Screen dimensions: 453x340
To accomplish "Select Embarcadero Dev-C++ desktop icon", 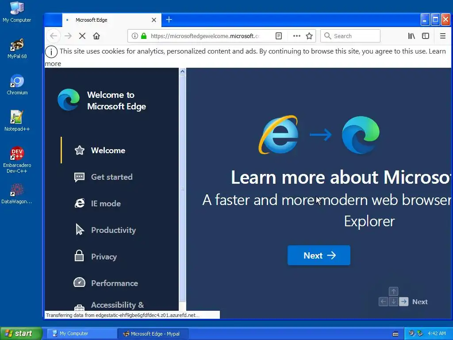I will coord(17,159).
